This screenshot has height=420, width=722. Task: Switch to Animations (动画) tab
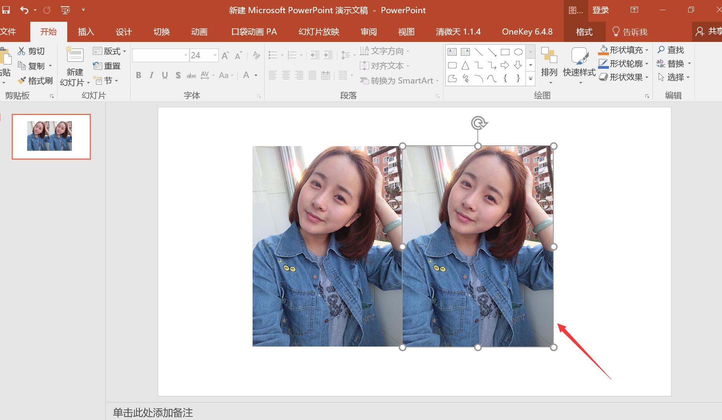(199, 32)
